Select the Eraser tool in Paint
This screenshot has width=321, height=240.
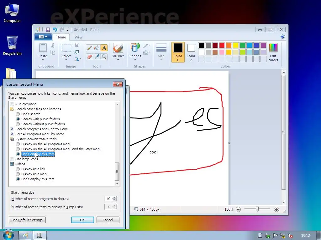(89, 57)
